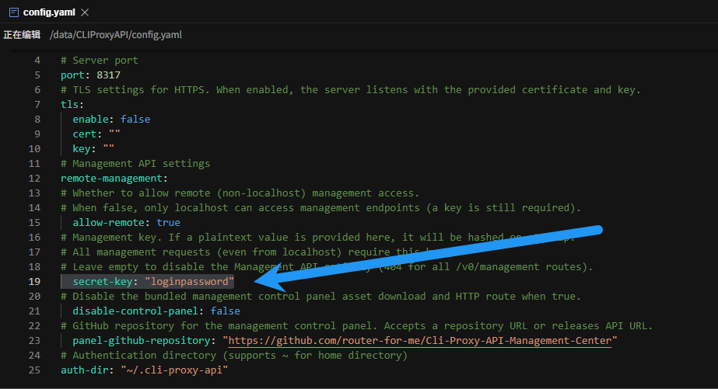Click the file path /data/CLIProxyAPI/config.yaml
Screen dimensions: 718x389
115,35
